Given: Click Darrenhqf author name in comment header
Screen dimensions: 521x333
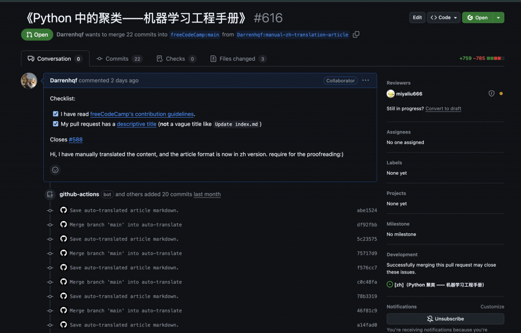Looking at the screenshot, I should [x=64, y=80].
